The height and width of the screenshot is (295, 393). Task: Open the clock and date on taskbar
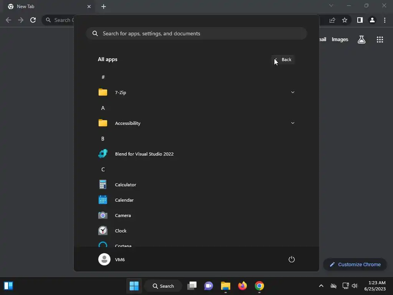tap(375, 286)
